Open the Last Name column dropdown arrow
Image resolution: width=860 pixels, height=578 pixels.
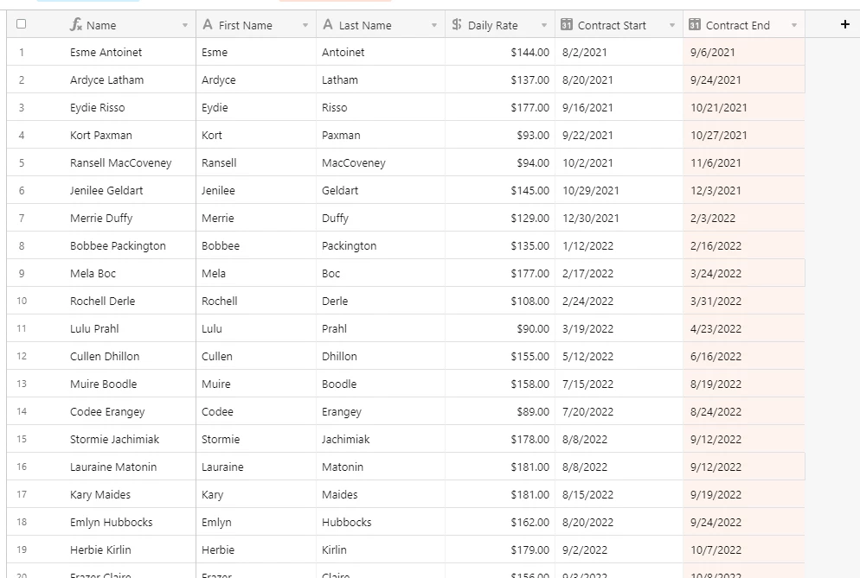click(433, 25)
